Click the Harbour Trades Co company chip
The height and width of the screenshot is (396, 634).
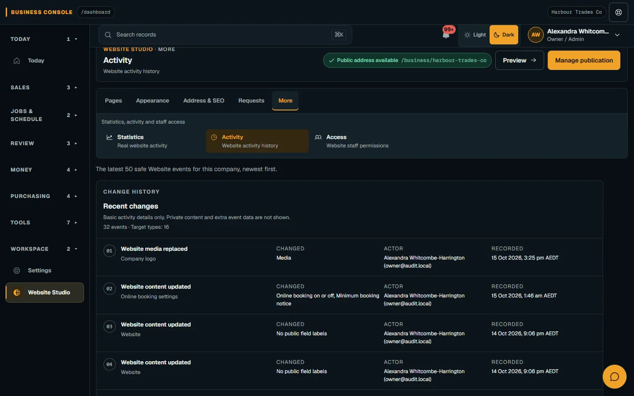[x=576, y=12]
